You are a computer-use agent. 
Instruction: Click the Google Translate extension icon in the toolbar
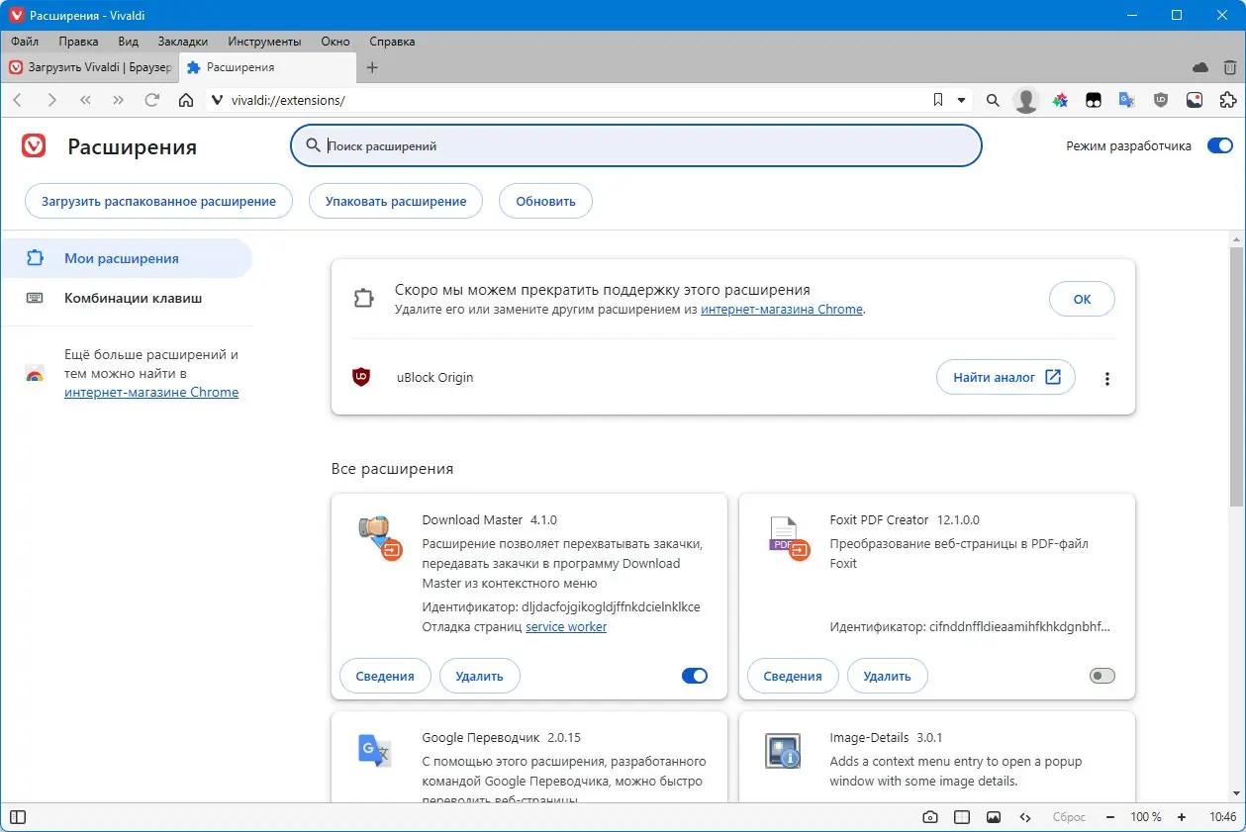[1127, 100]
